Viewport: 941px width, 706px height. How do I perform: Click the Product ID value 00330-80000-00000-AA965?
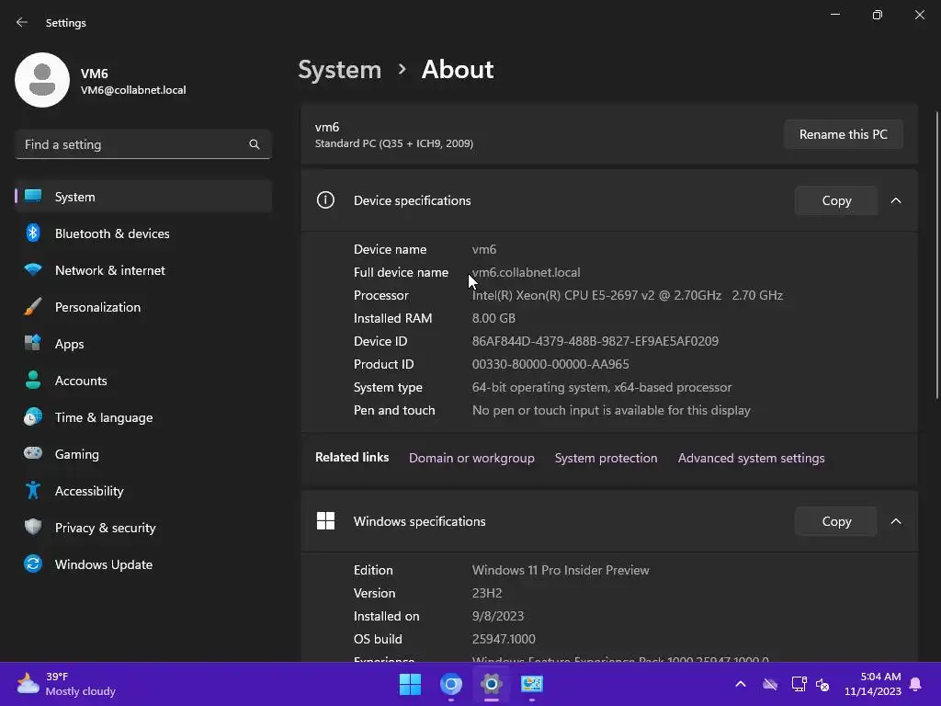click(x=550, y=364)
